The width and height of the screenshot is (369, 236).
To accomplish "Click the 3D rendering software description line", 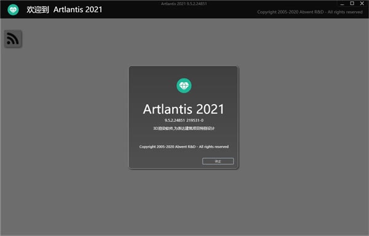I will (184, 128).
